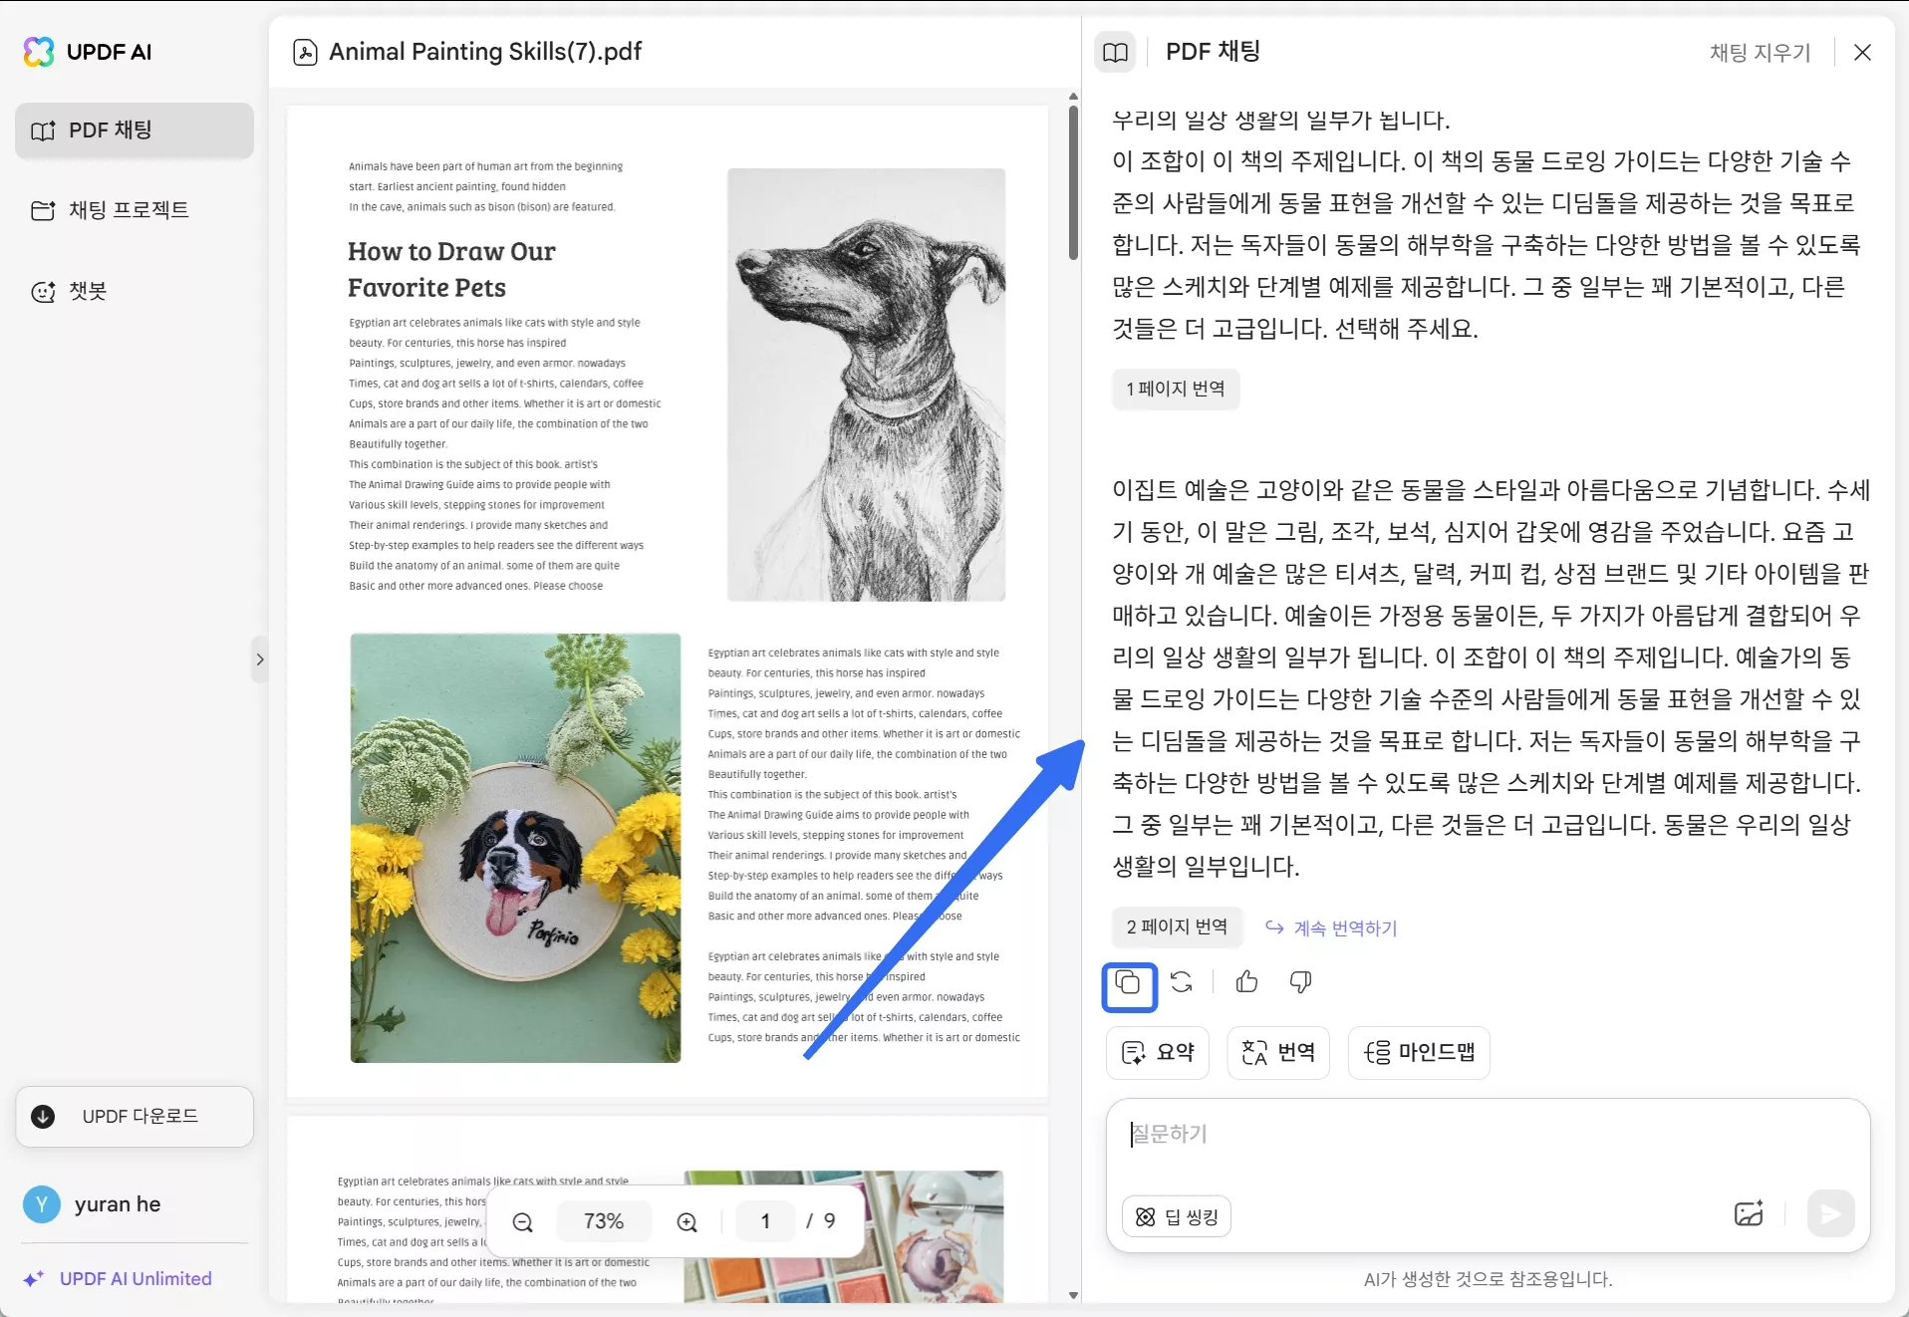Click the send message arrow button
Screen dimensions: 1909x1317
1831,1214
